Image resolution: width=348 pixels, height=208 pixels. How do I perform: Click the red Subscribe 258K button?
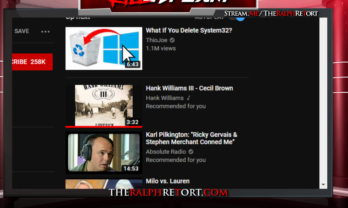tap(33, 62)
